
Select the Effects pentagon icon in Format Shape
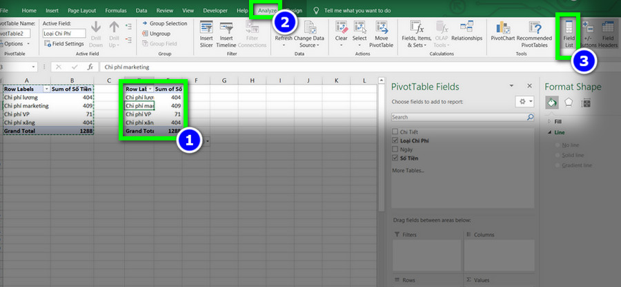pos(569,103)
